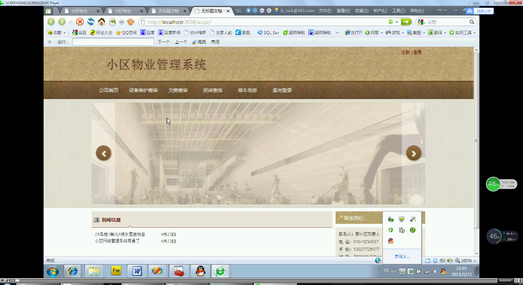Toggle the hidden tray icons arrow

click(402, 271)
